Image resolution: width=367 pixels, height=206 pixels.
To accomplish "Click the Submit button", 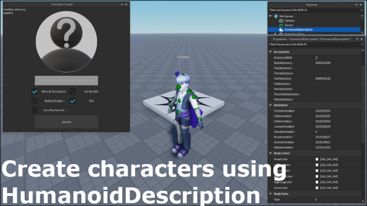I will tap(66, 122).
